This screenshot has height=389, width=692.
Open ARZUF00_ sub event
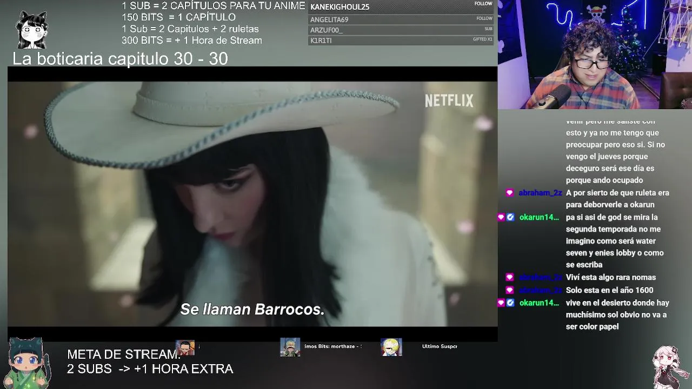[401, 30]
